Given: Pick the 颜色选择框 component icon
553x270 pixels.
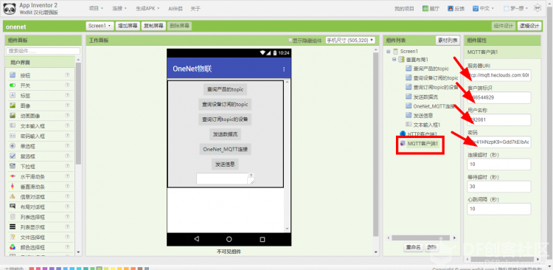Looking at the screenshot, I should coord(13,246).
